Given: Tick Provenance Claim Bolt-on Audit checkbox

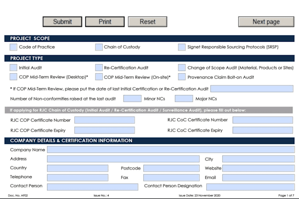Looking at the screenshot, I should pyautogui.click(x=182, y=77).
